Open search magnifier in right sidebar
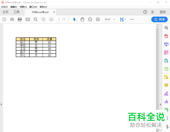The width and height of the screenshot is (170, 132). (x=166, y=28)
